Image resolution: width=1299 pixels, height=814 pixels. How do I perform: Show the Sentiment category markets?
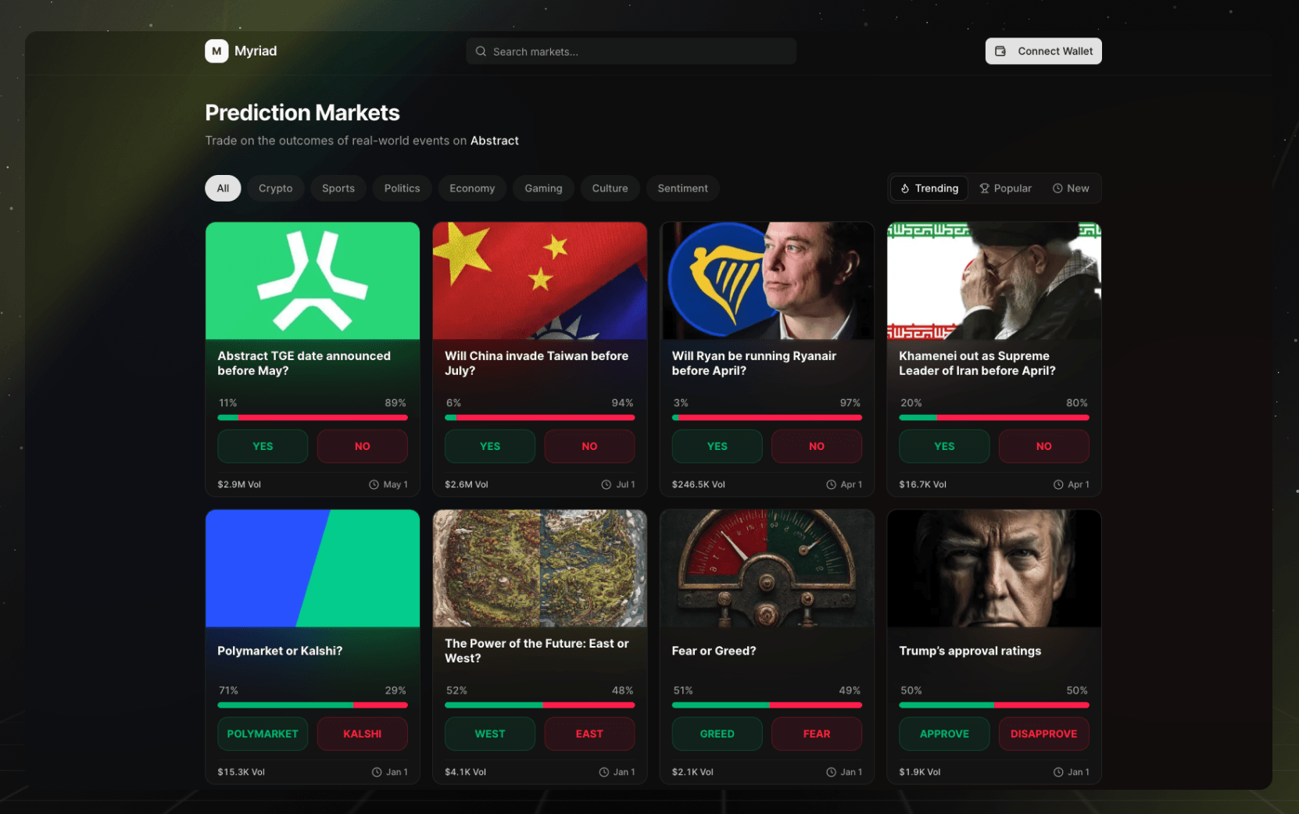(682, 188)
